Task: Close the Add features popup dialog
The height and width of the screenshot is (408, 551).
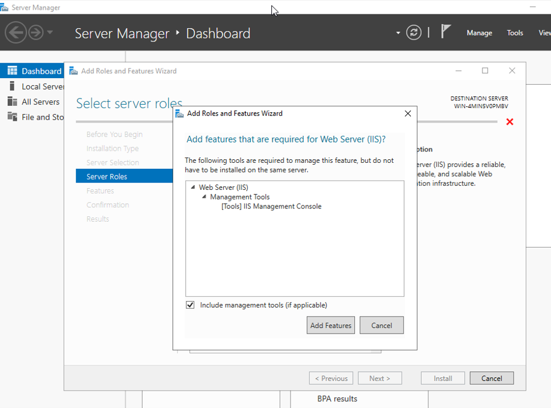Action: (407, 114)
